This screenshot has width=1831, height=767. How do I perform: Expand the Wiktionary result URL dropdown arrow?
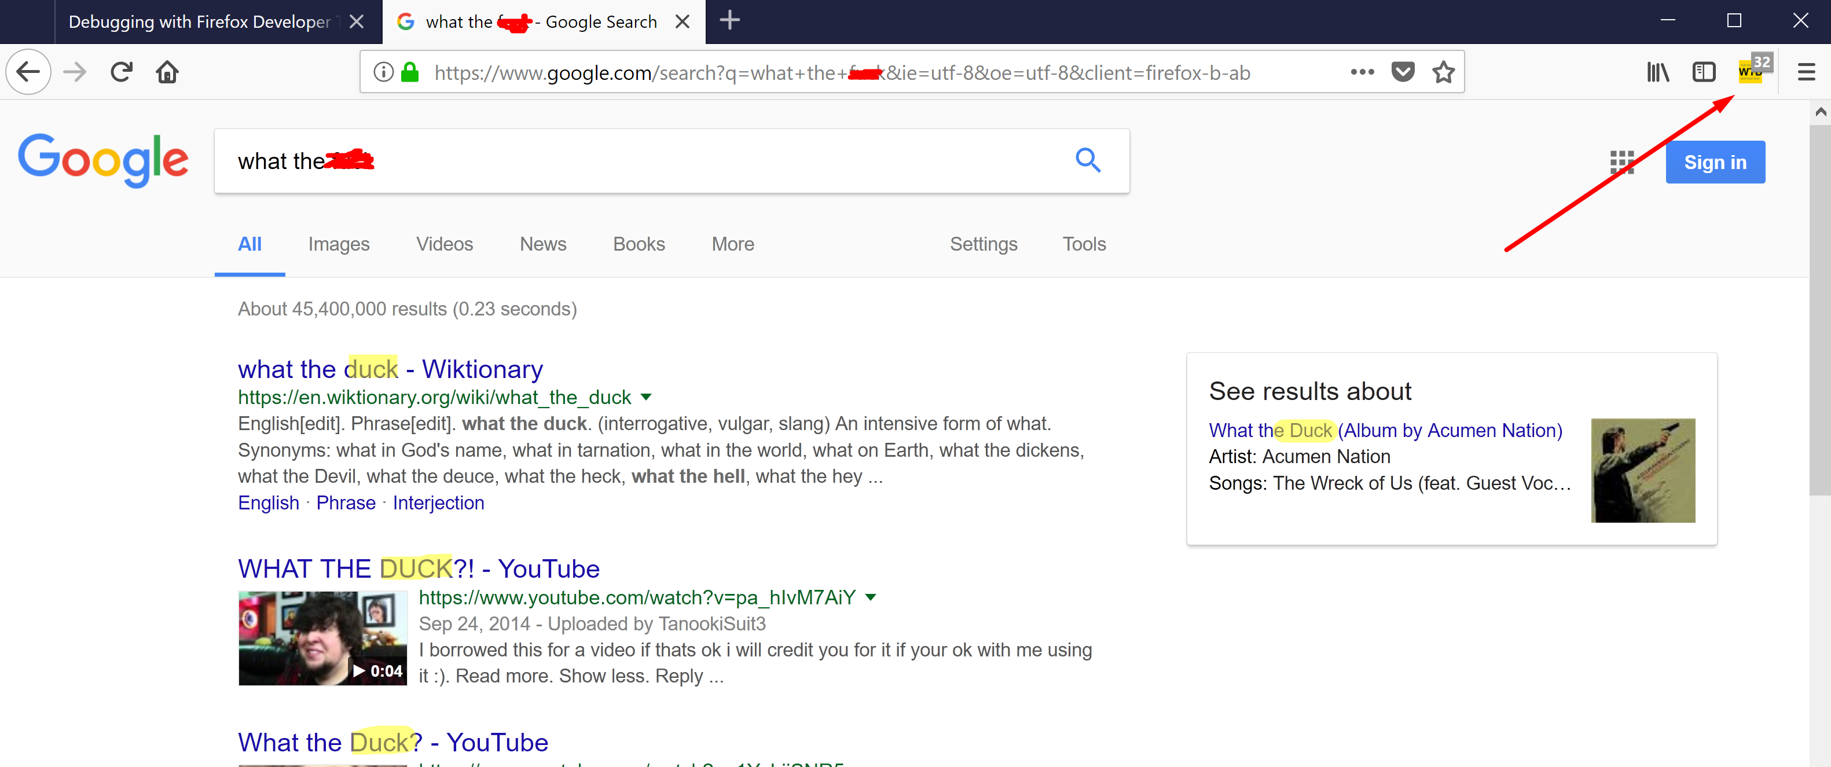tap(645, 397)
